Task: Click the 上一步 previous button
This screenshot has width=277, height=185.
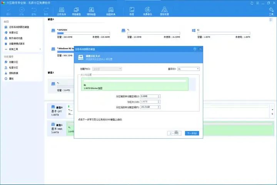Action: click(x=174, y=133)
